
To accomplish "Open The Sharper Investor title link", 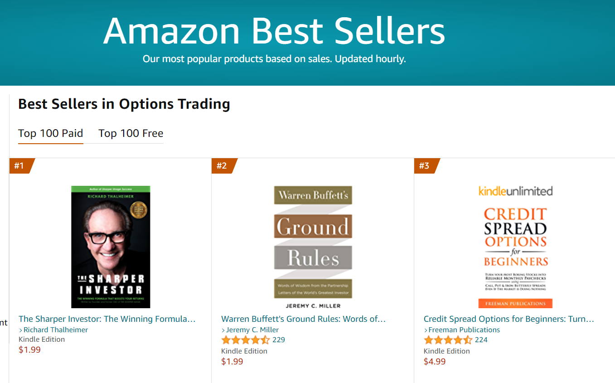I will tap(107, 319).
